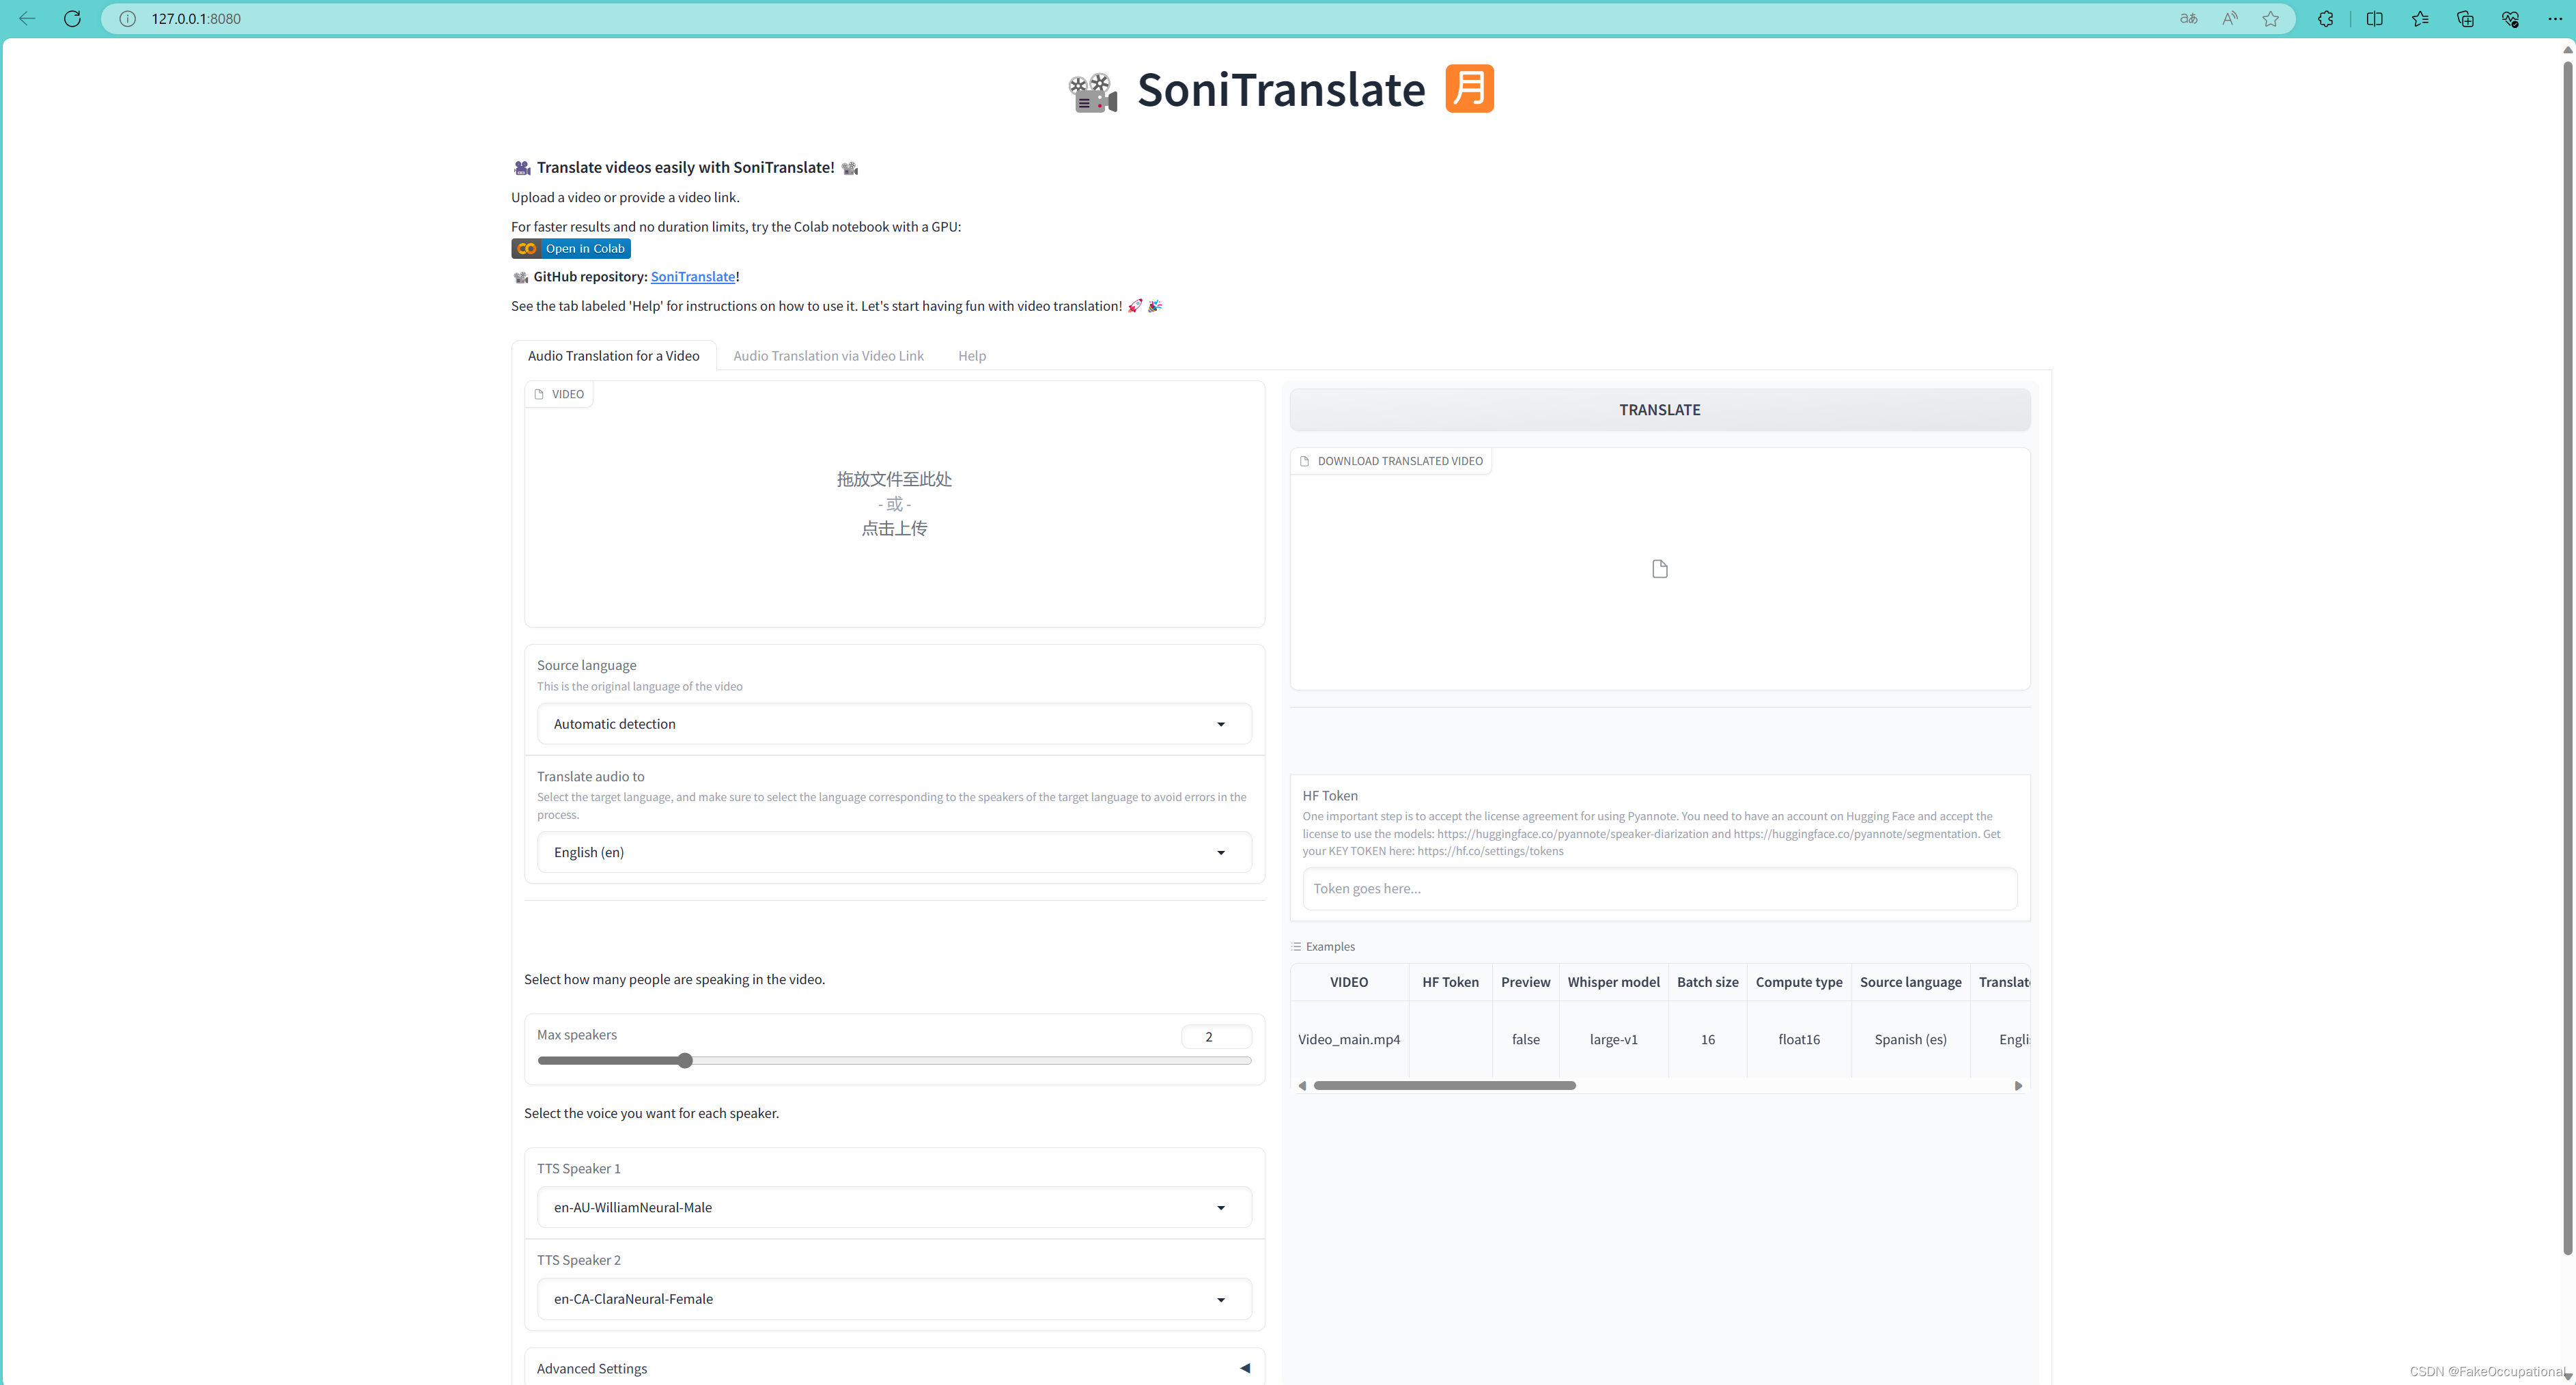This screenshot has height=1385, width=2576.
Task: Click the Max speakers slider handle
Action: 685,1060
